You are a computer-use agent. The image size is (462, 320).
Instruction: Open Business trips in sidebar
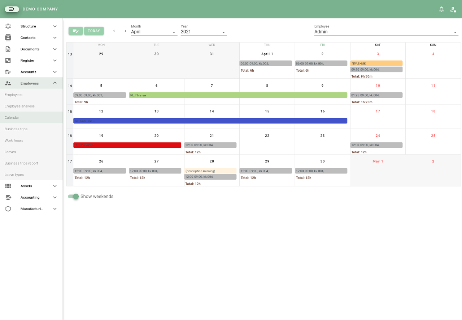click(16, 129)
